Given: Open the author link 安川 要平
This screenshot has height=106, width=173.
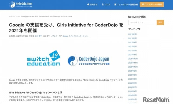Looking at the screenshot, I should point(38,36).
